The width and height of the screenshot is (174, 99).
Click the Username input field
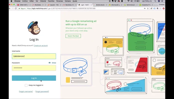coord(34,56)
